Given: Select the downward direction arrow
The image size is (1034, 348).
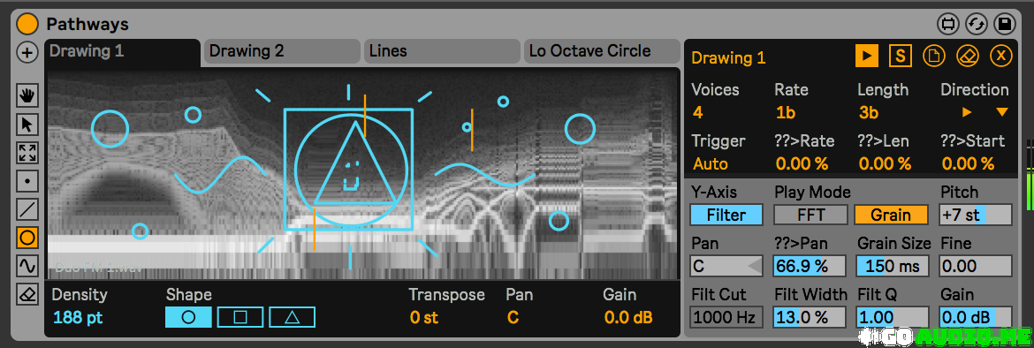Looking at the screenshot, I should point(1002,113).
